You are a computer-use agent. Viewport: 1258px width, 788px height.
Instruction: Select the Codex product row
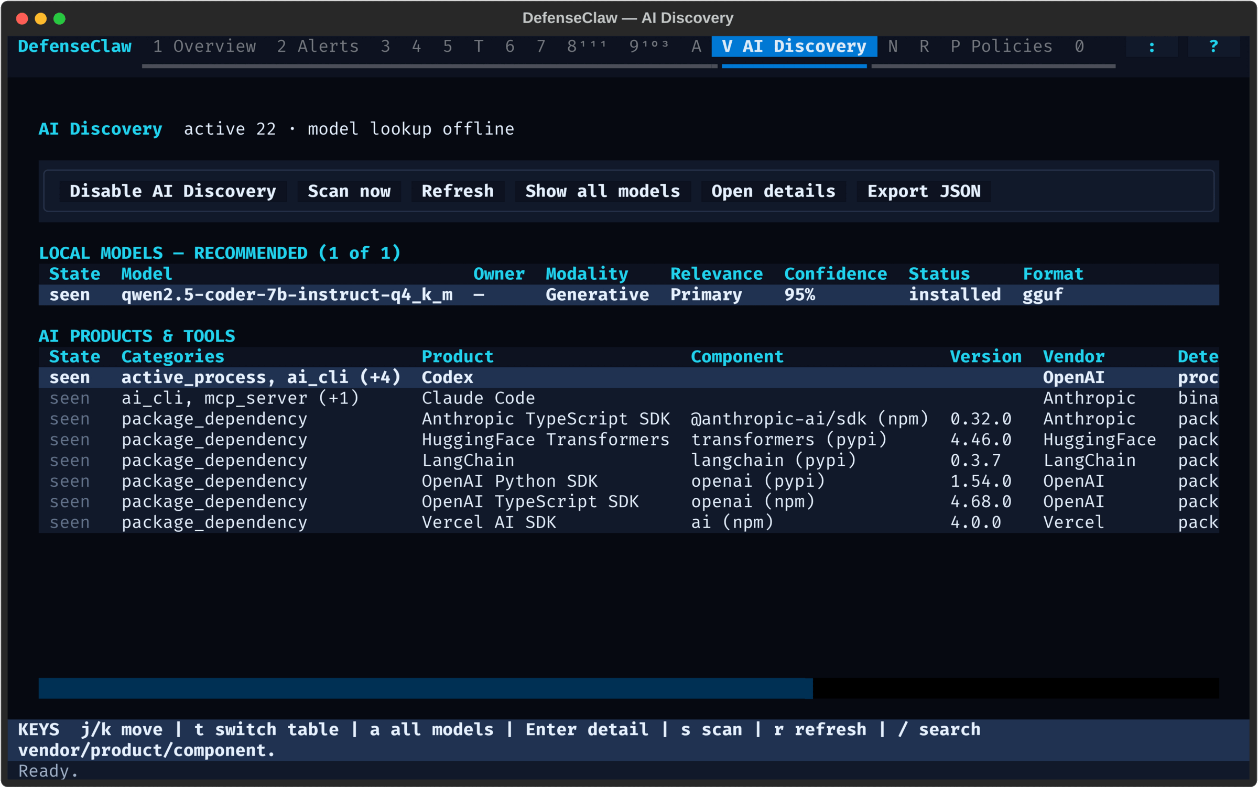(629, 378)
